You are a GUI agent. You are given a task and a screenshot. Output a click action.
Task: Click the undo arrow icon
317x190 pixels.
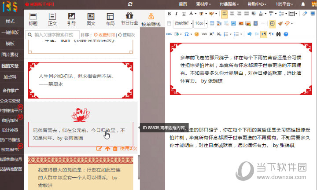249,34
